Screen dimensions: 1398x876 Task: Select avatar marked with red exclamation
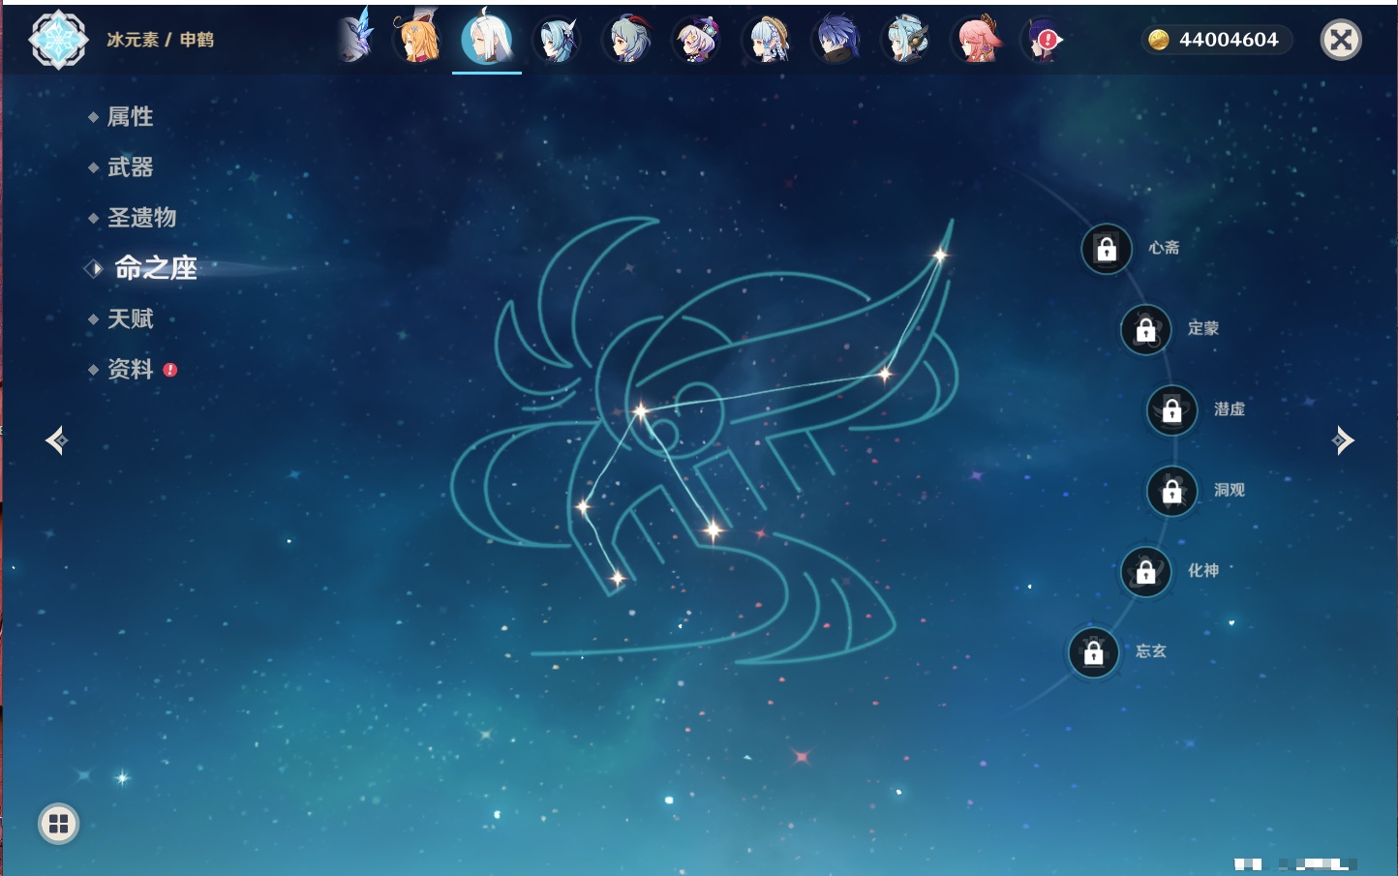[1044, 40]
